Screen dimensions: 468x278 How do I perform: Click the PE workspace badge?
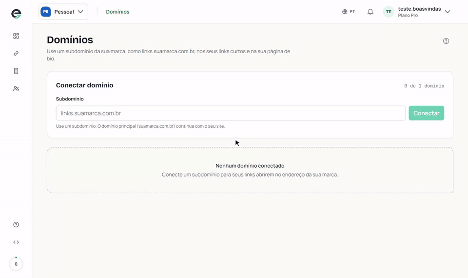pyautogui.click(x=46, y=12)
